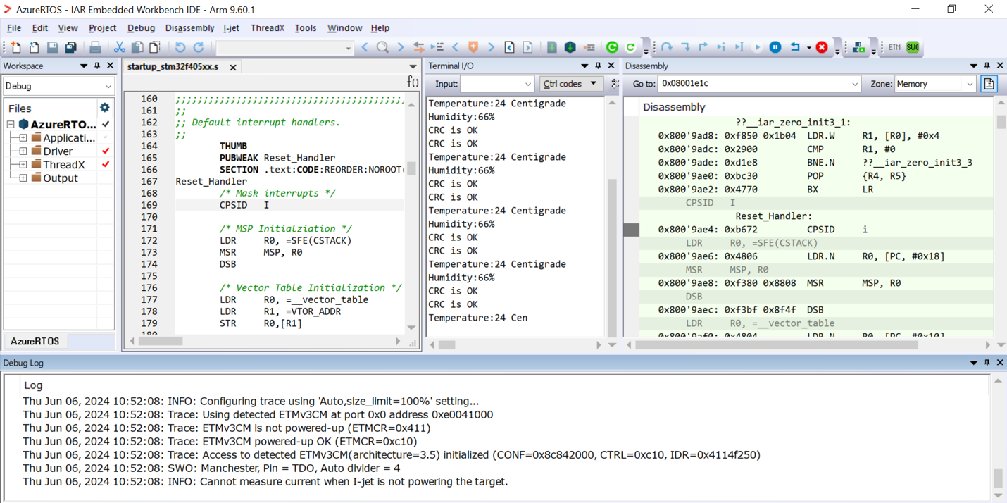Expand the Application group in Workspace

coord(23,137)
